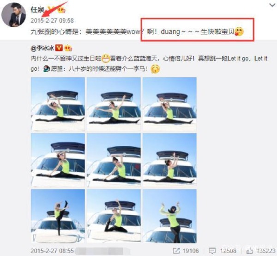This screenshot has height=256, width=277.
Task: Open the center photo of the grid
Action: [114, 160]
